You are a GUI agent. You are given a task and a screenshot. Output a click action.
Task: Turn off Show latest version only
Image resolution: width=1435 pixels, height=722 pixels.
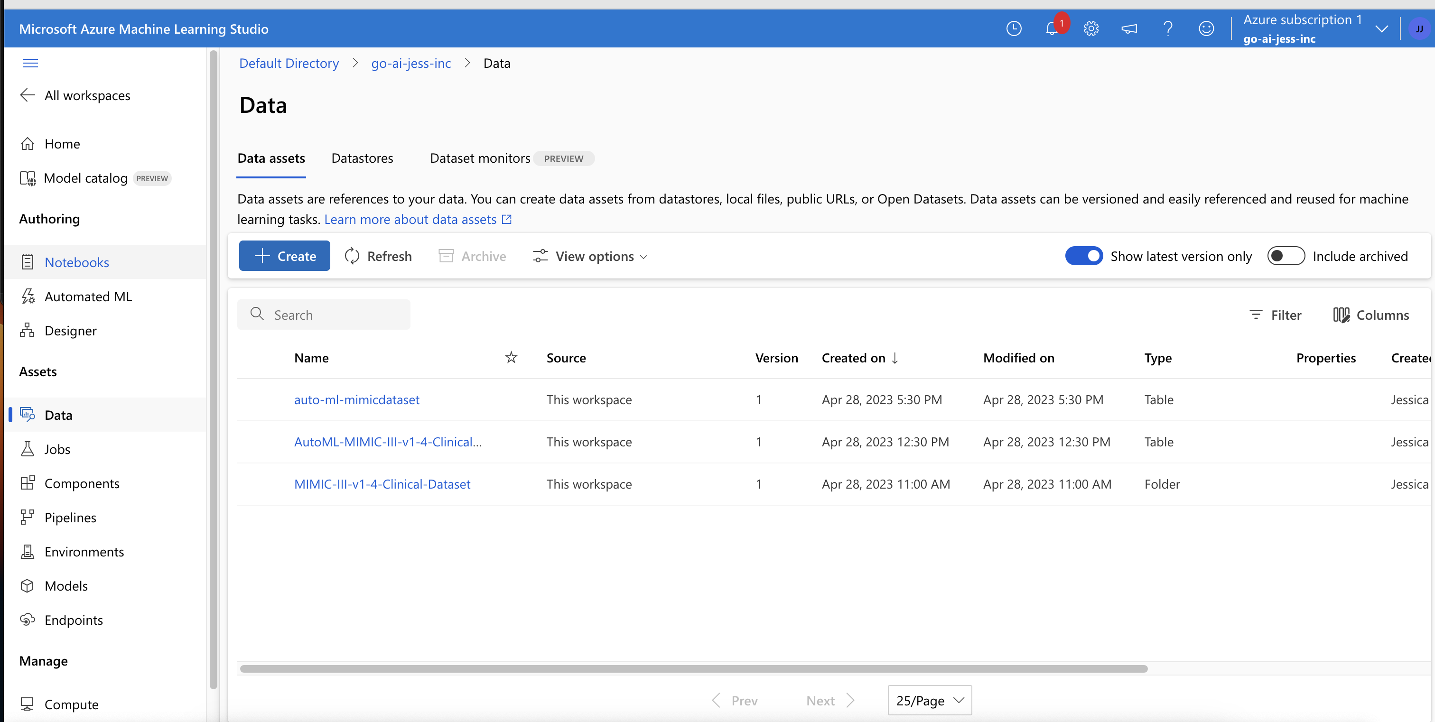pyautogui.click(x=1083, y=256)
